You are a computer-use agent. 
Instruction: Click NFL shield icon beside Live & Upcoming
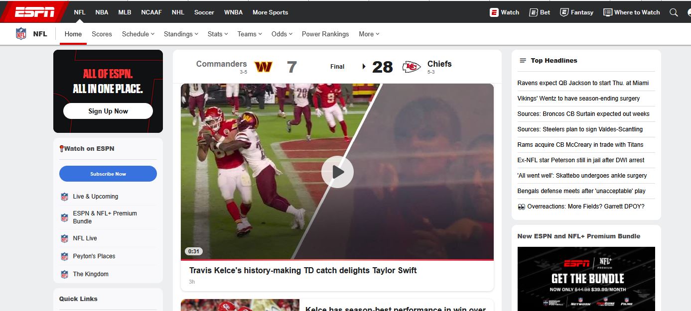point(64,197)
